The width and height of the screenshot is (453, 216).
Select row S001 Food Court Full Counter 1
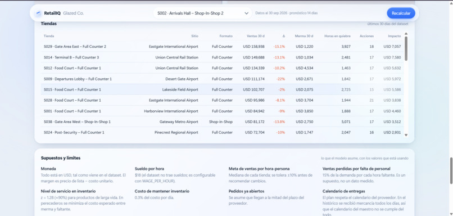coord(222,111)
